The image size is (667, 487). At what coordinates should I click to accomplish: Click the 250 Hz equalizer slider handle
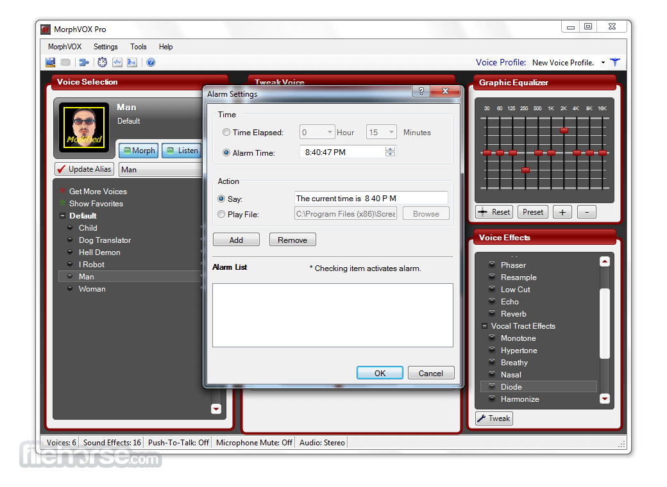point(526,170)
